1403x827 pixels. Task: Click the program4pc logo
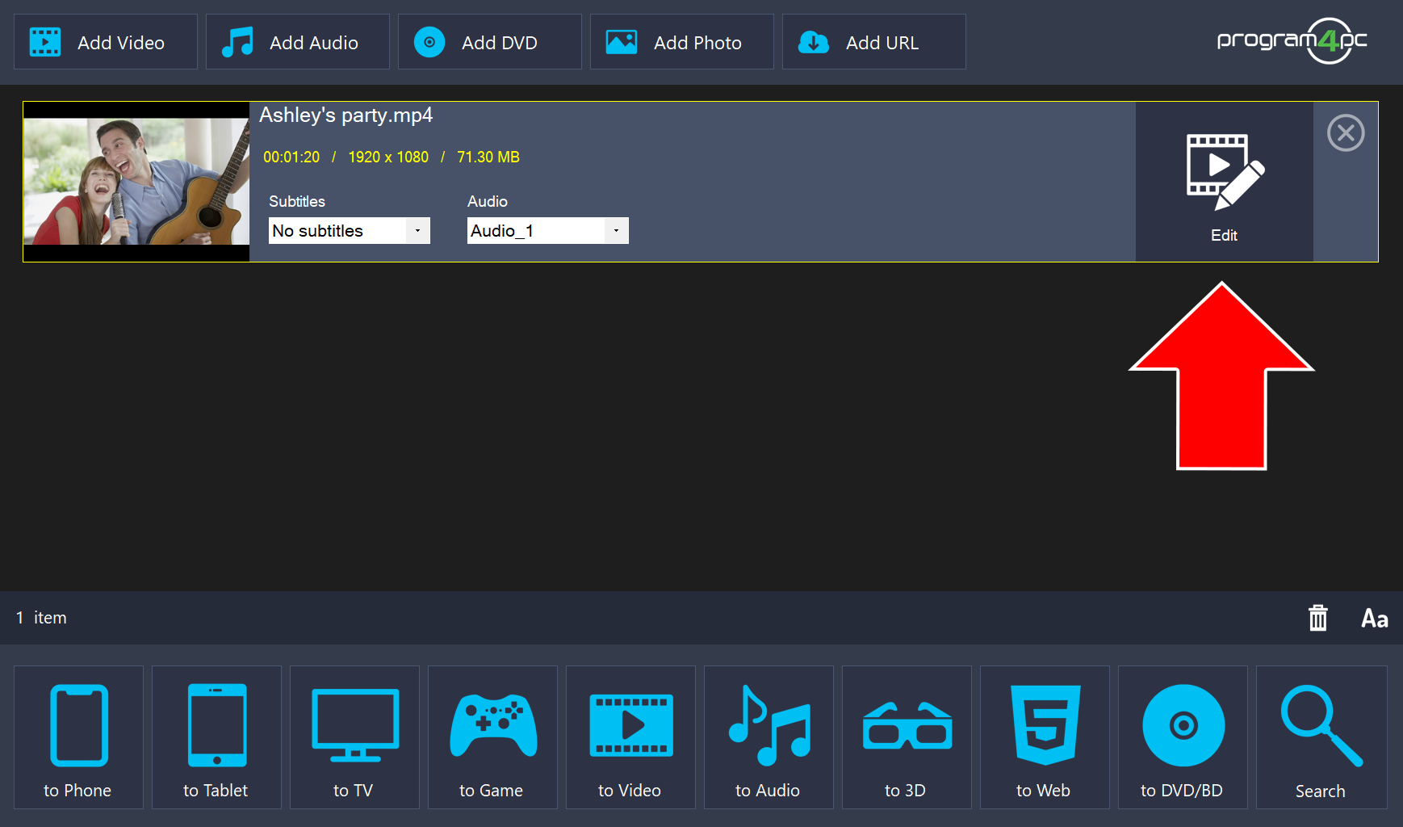coord(1292,40)
